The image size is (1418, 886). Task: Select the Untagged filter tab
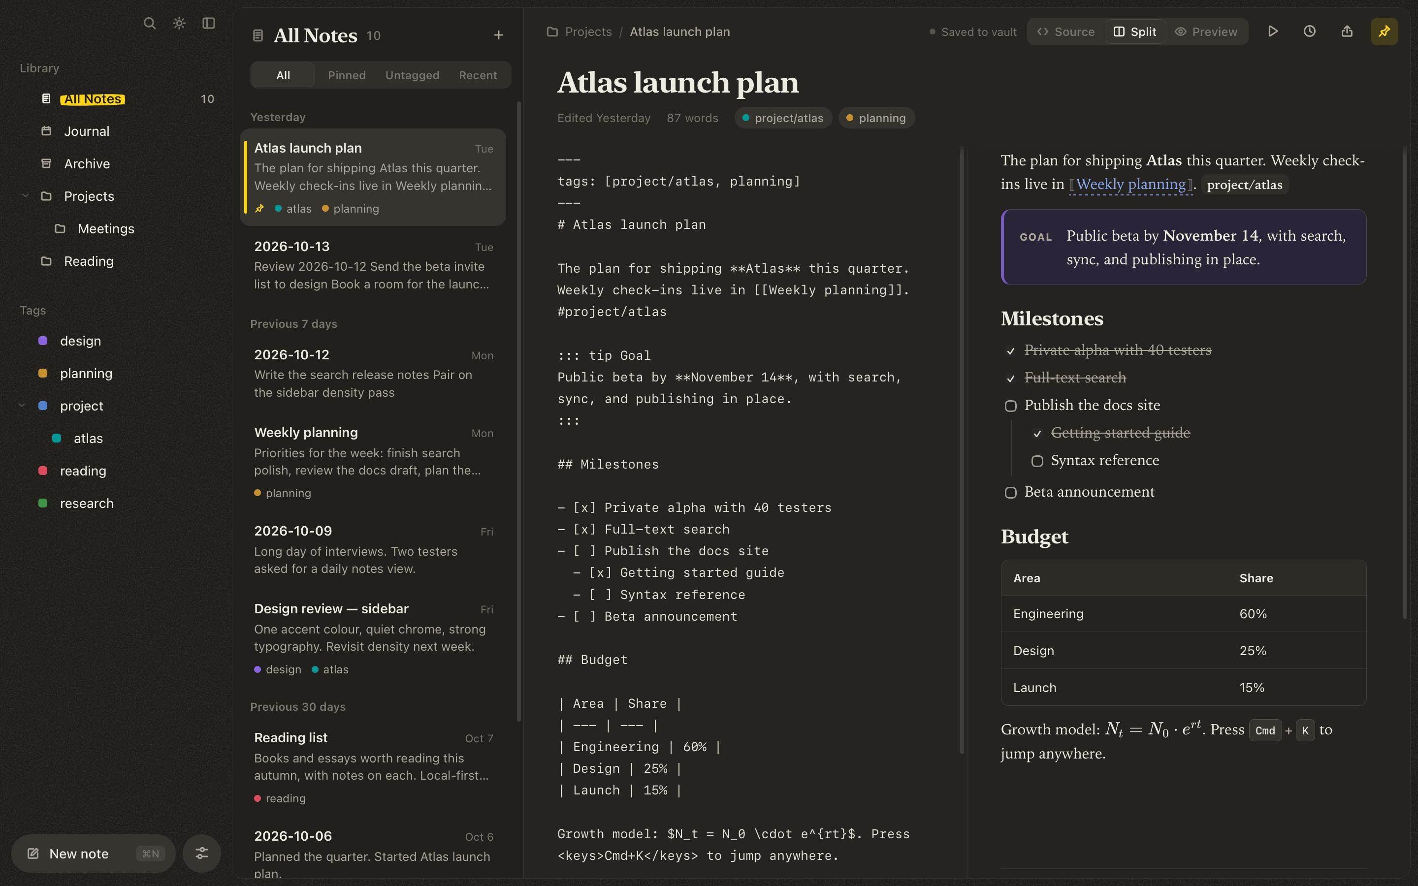(x=412, y=75)
